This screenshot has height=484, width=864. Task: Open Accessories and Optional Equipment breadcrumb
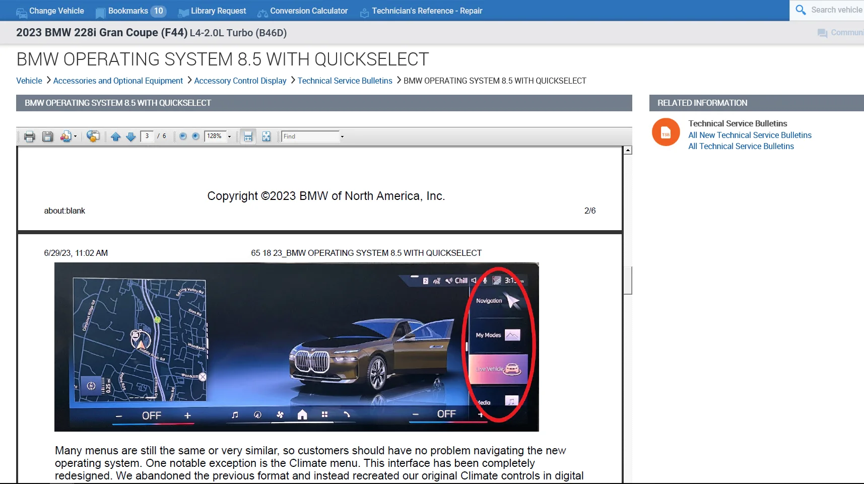click(x=118, y=81)
